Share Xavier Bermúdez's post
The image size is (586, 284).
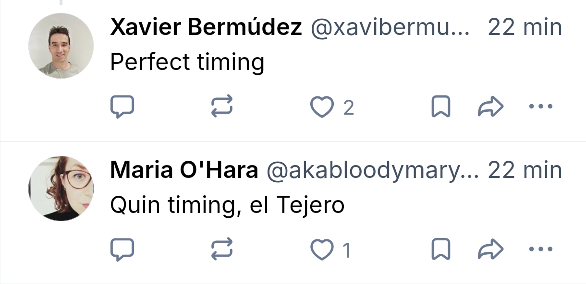coord(490,107)
